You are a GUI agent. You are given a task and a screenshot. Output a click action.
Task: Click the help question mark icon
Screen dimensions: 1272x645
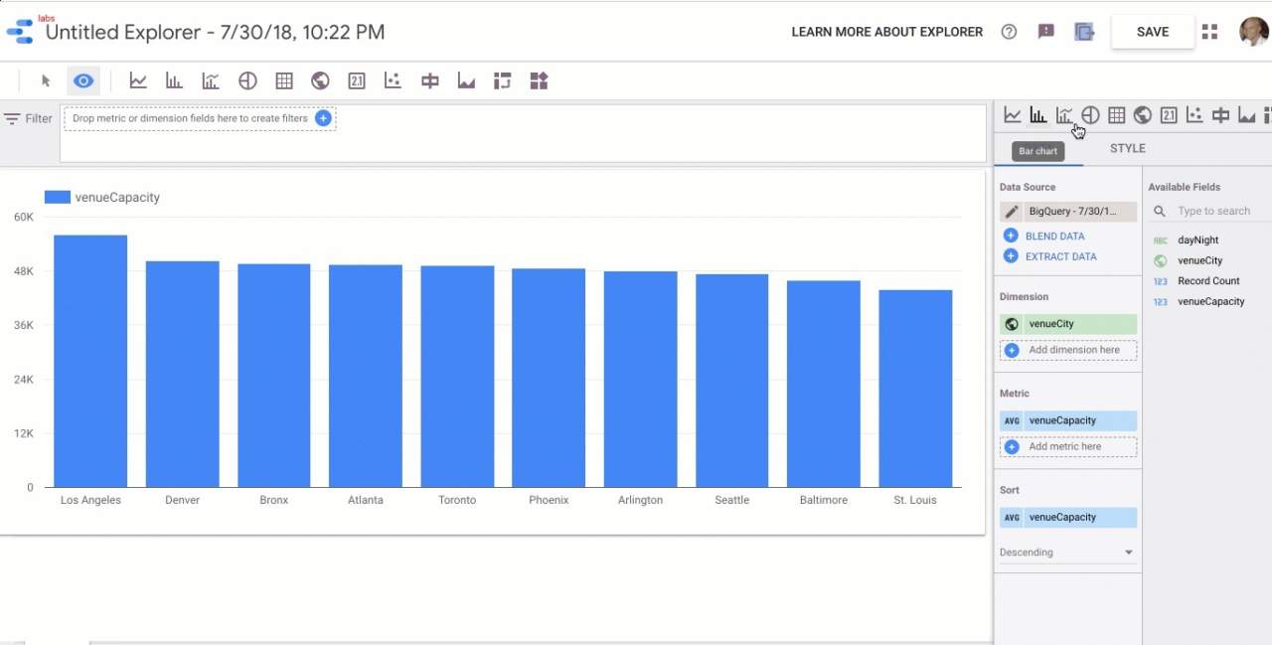(1009, 32)
